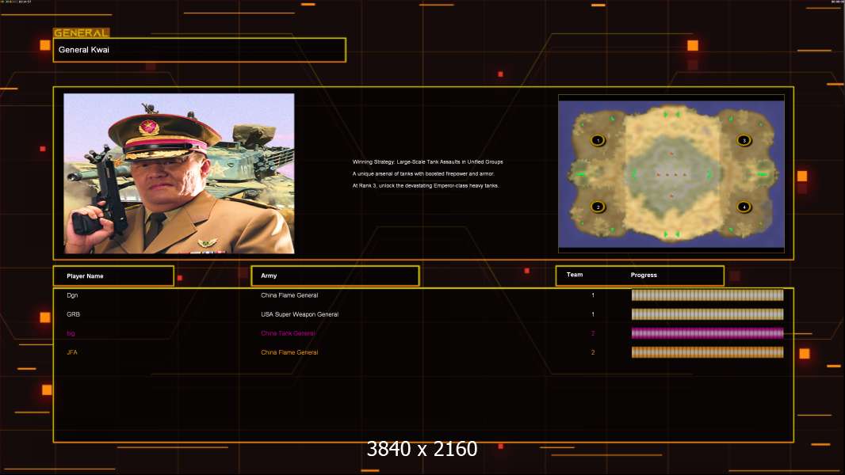Click start position 2 marker on the map
This screenshot has height=475, width=845.
click(x=598, y=207)
